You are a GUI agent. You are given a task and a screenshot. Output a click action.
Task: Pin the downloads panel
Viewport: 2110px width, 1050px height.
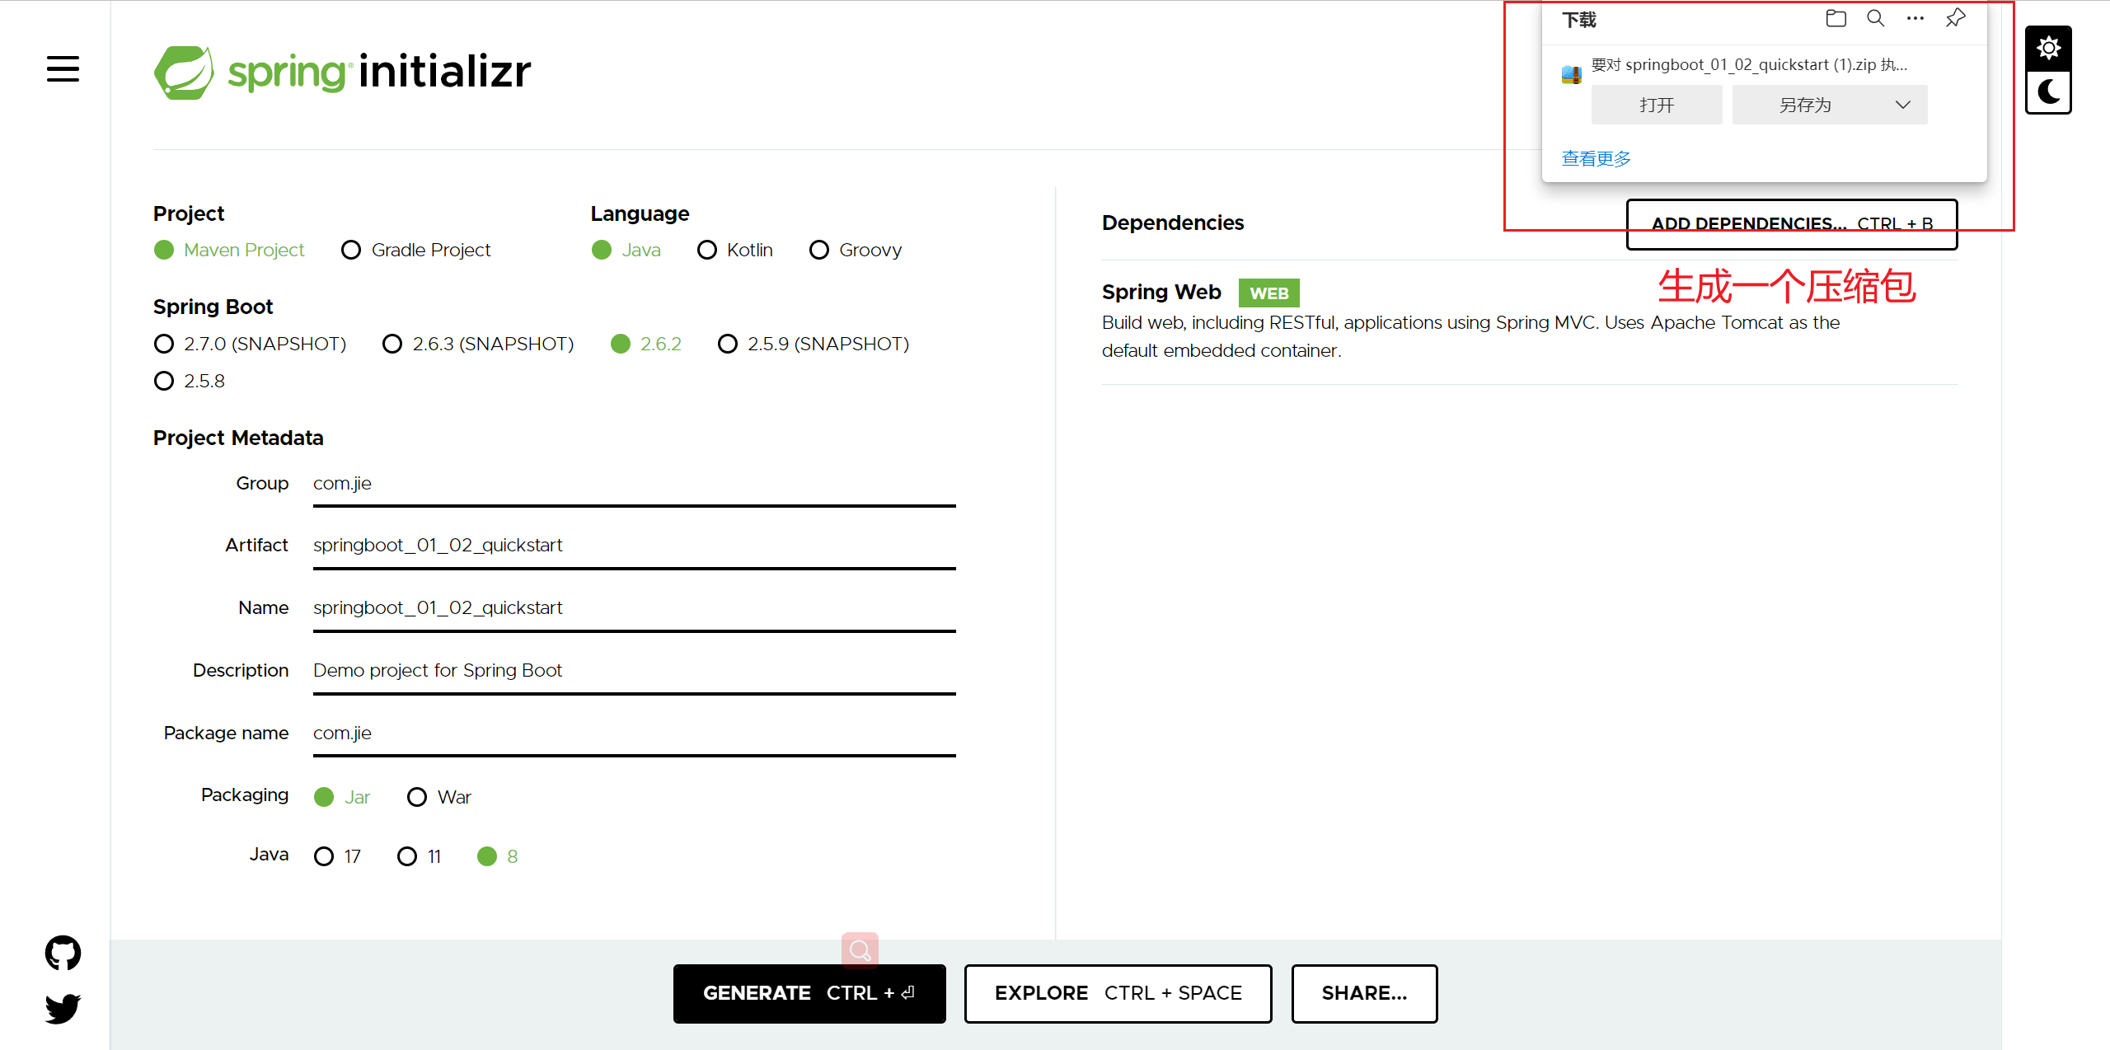(1955, 18)
